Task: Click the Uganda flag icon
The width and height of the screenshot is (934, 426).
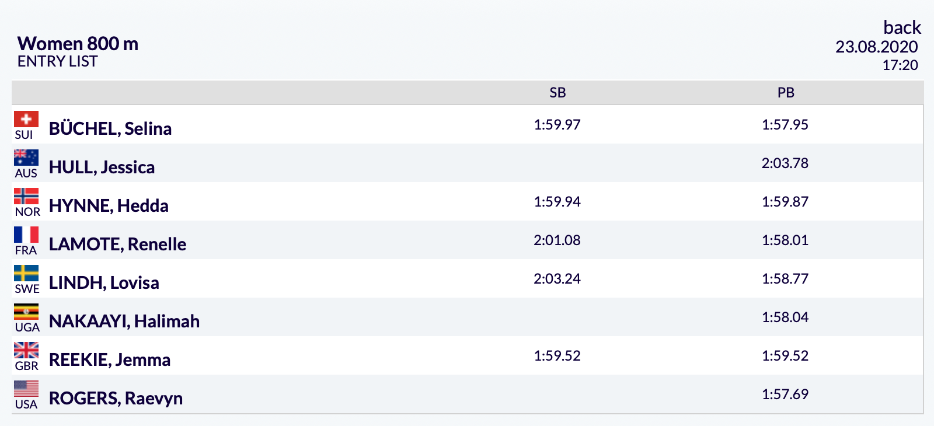Action: (x=26, y=312)
